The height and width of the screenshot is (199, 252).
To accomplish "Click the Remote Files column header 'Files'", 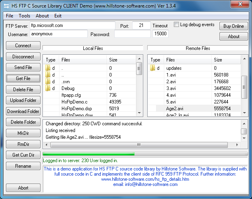I will (188, 60).
